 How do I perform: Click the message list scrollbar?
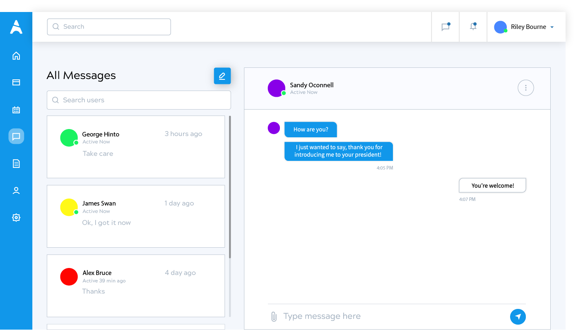point(230,187)
